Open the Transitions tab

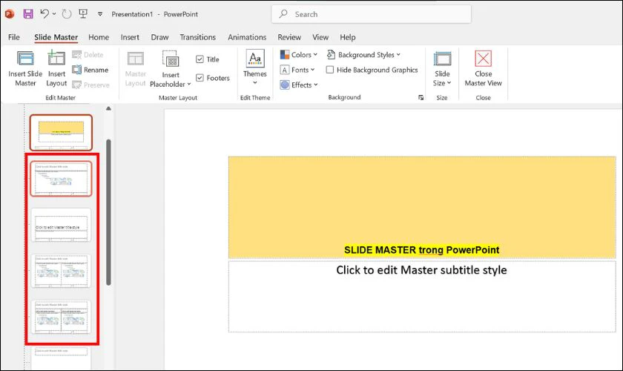(197, 37)
